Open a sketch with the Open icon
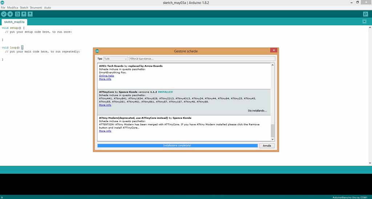This screenshot has height=199, width=372. tap(24, 14)
